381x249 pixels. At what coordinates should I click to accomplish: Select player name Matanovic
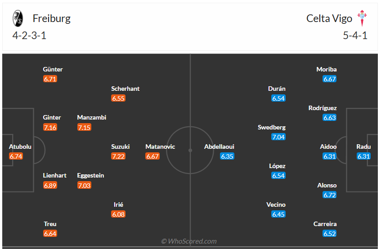pyautogui.click(x=160, y=147)
